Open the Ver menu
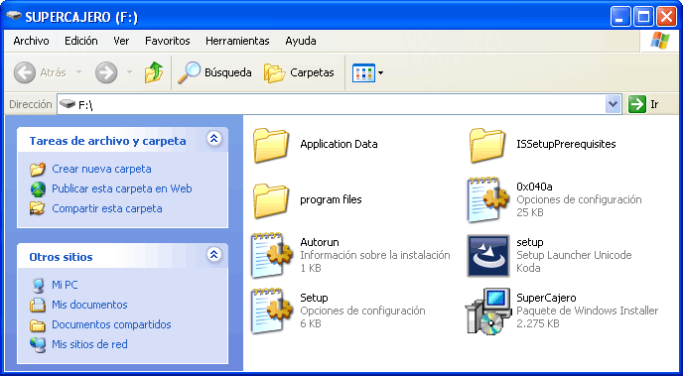Screen dimensions: 683x376 pyautogui.click(x=121, y=41)
